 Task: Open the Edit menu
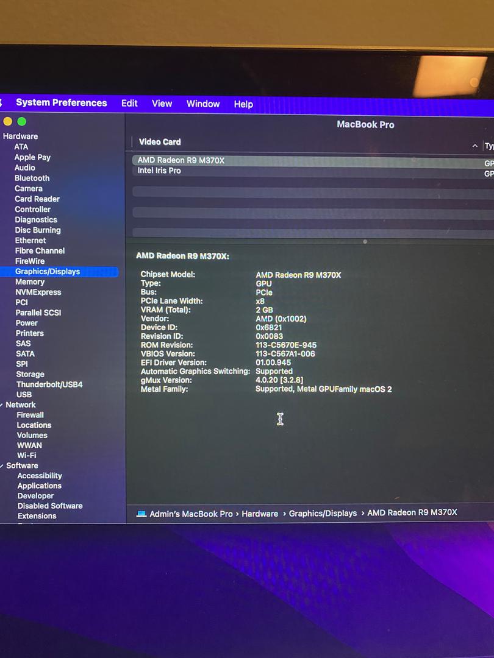pyautogui.click(x=129, y=103)
